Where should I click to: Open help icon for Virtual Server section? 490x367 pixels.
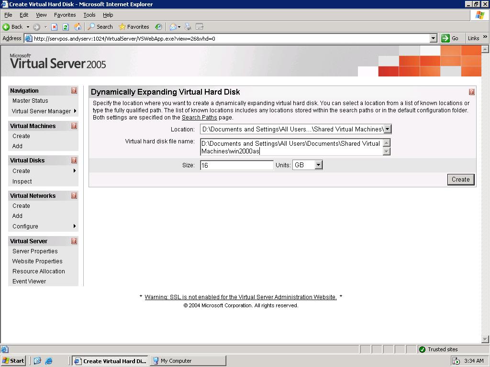[74, 241]
